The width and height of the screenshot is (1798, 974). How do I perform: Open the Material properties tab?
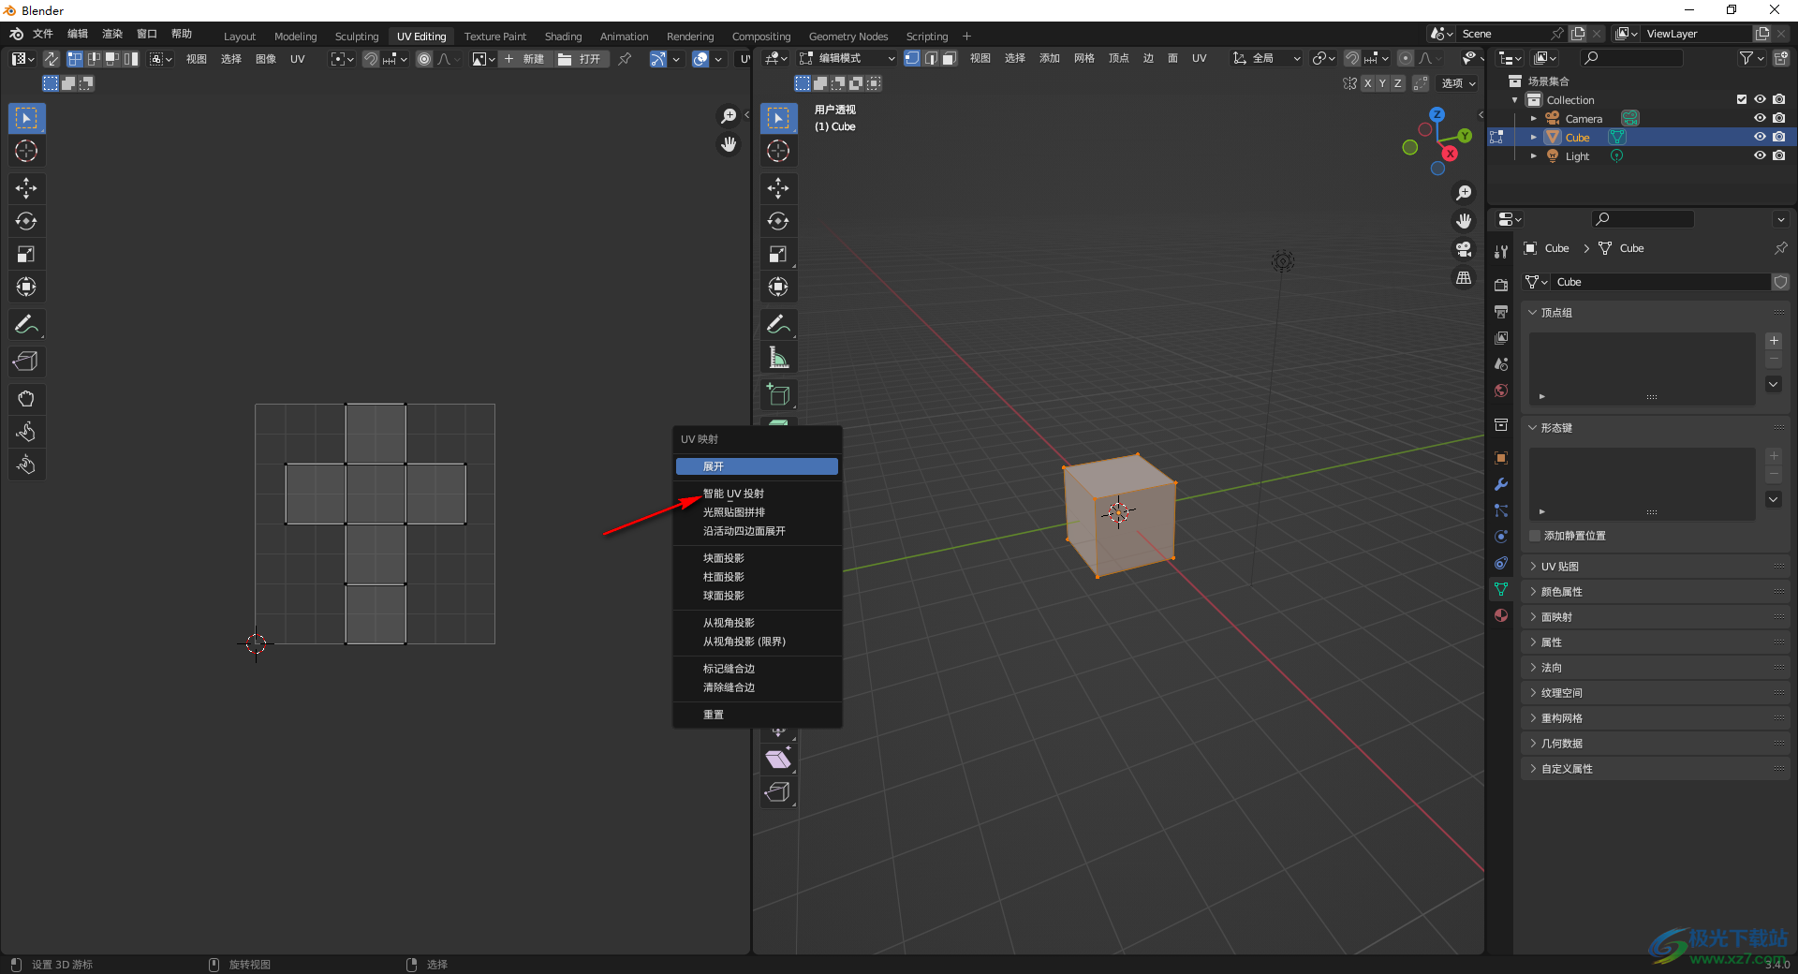pos(1501,615)
